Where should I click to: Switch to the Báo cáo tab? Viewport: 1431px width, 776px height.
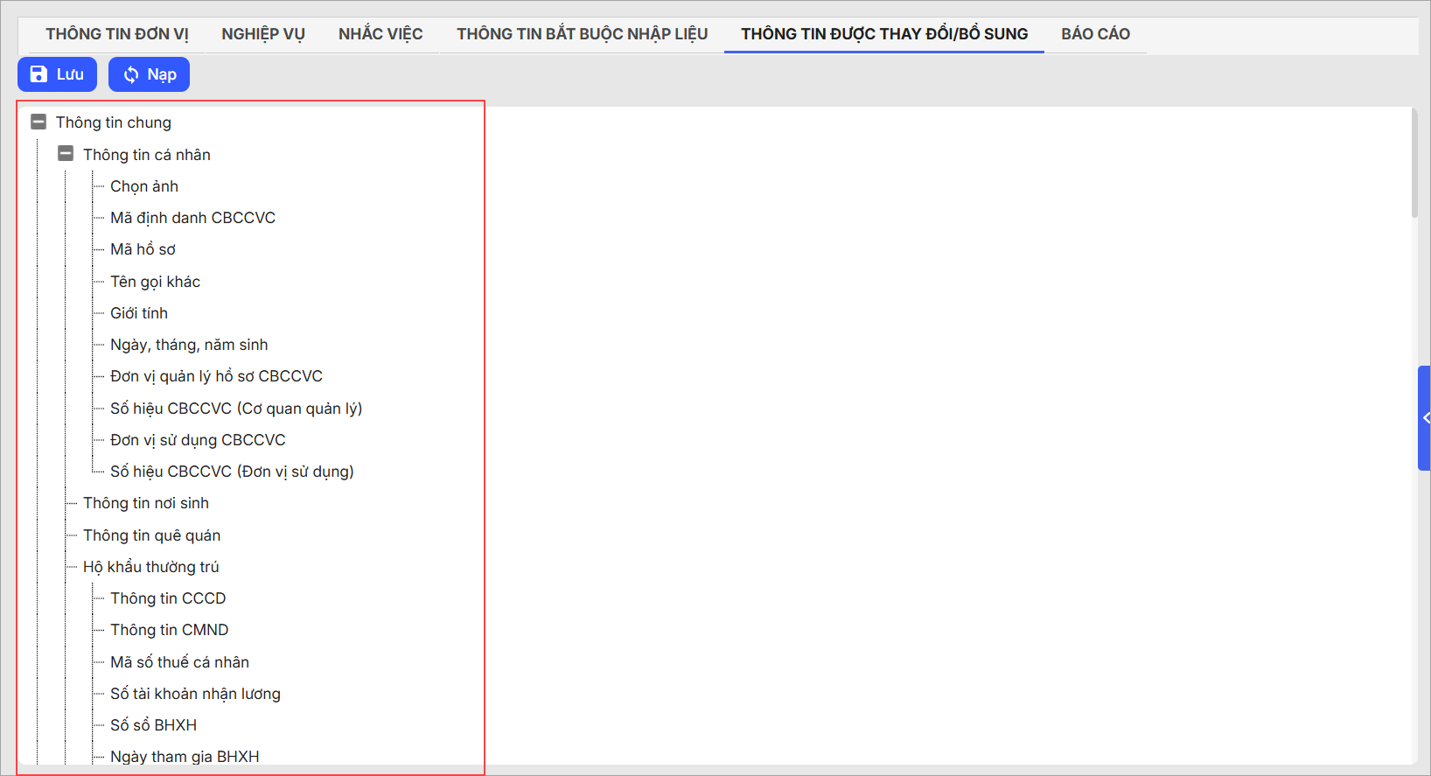point(1095,34)
